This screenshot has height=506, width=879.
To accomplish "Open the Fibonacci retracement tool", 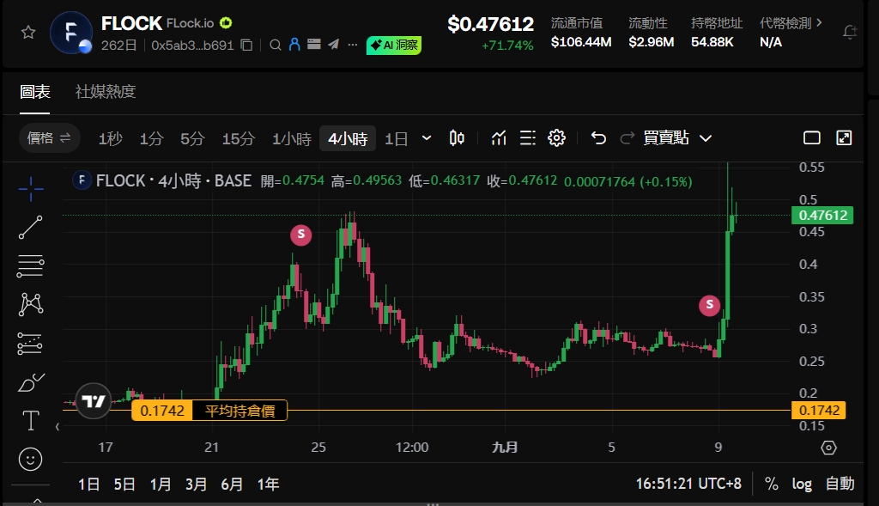I will (x=30, y=265).
